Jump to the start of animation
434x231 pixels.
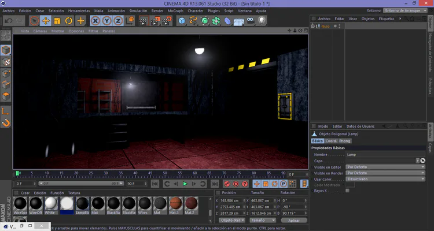coord(155,184)
